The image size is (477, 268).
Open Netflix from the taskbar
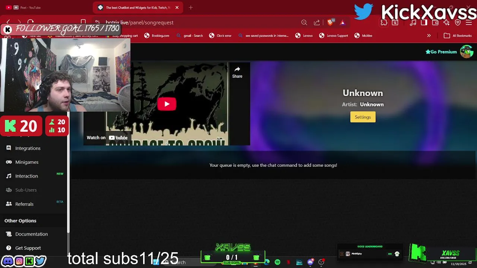288,262
